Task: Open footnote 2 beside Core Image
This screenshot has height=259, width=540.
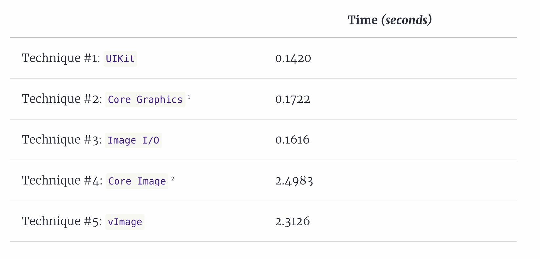Action: point(173,179)
